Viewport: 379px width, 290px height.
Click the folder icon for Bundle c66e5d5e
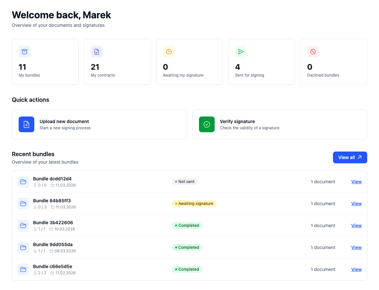[x=23, y=269]
